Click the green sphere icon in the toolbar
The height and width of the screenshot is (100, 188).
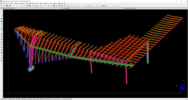54,6
